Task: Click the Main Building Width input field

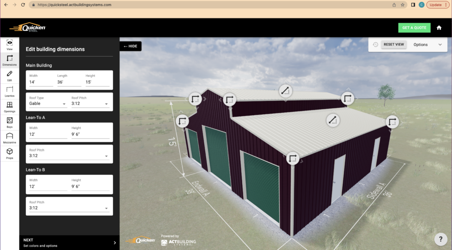Action: tap(41, 82)
